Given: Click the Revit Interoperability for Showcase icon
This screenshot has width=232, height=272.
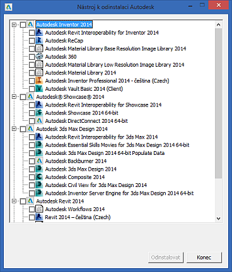Looking at the screenshot, I should [x=39, y=105].
